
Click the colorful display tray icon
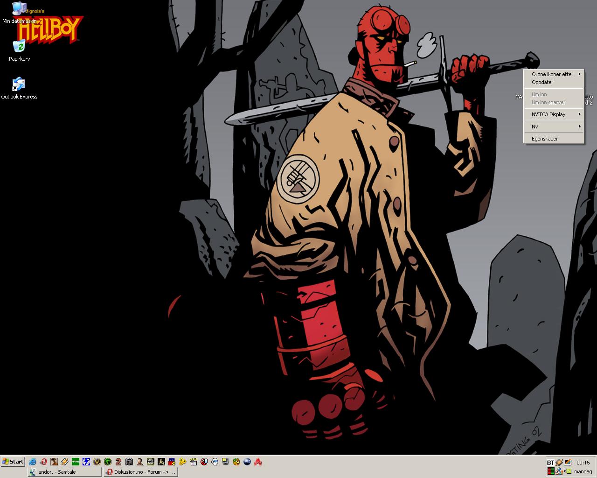pos(568,463)
